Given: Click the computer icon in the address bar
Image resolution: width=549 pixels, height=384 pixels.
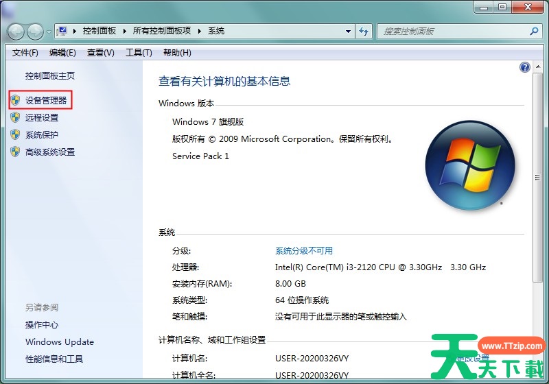Looking at the screenshot, I should (x=62, y=31).
